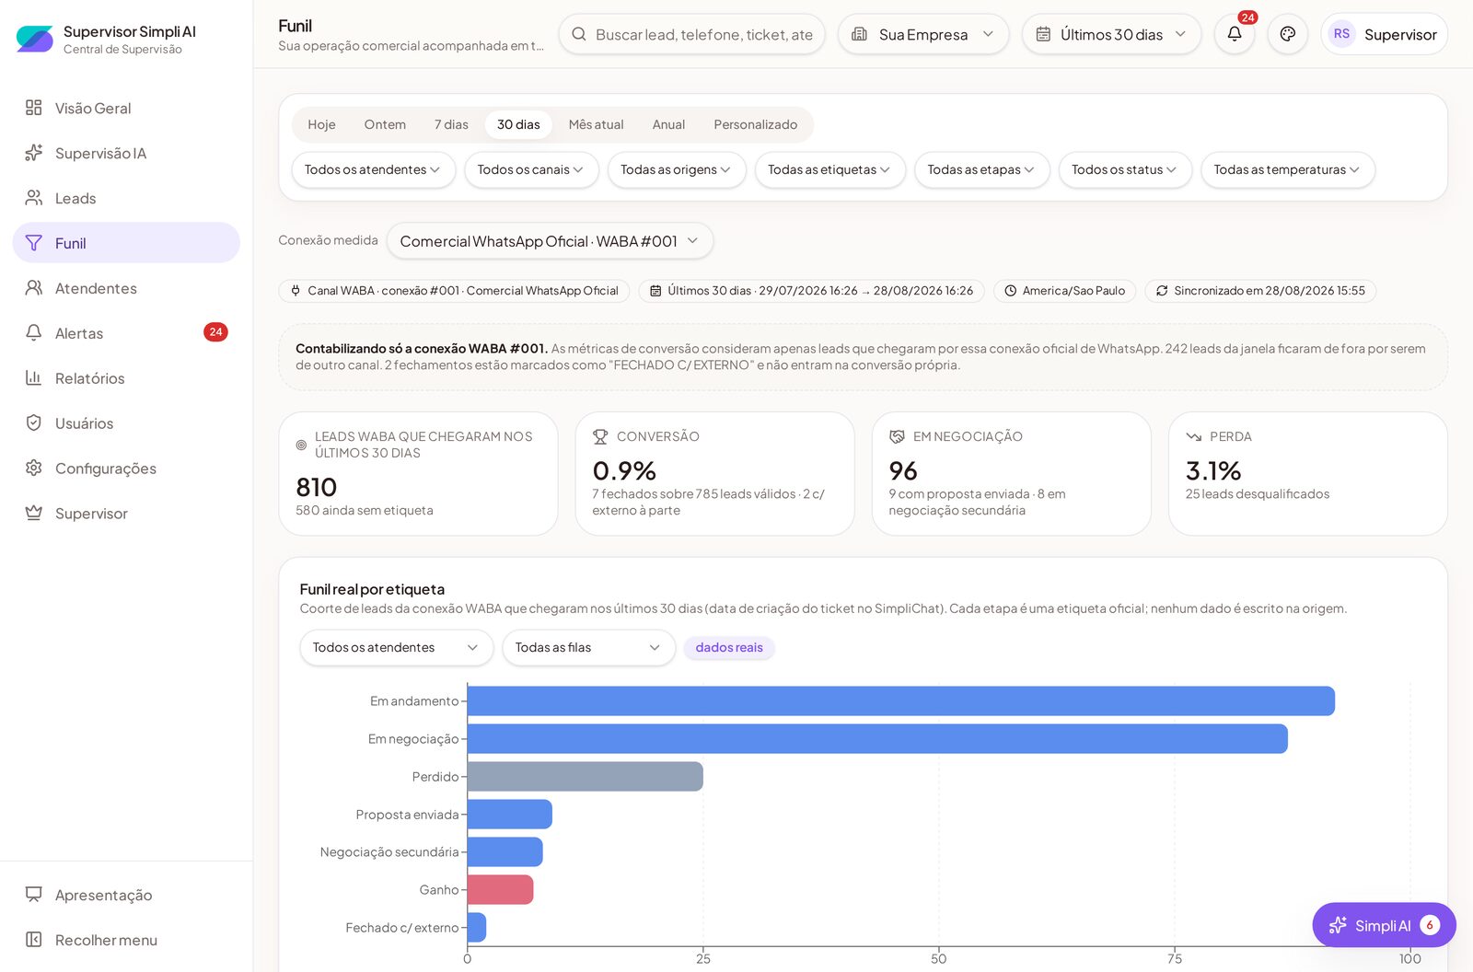Click the Em andamento chart bar

point(901,700)
